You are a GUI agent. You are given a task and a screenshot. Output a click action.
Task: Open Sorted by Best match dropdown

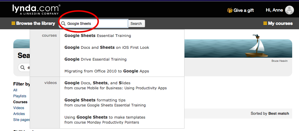coord(270,114)
